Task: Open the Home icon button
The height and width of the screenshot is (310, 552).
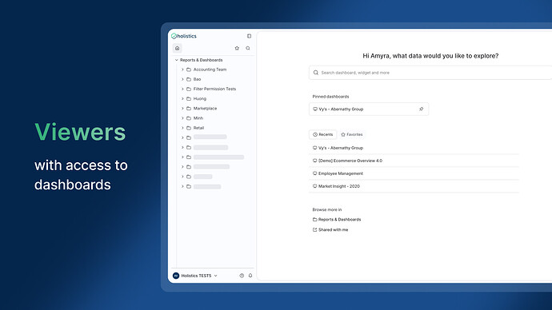Action: click(178, 48)
